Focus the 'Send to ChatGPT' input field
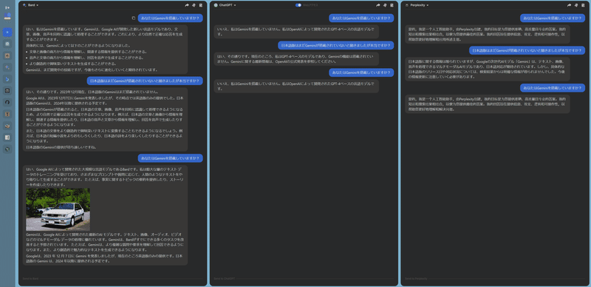Viewport: 591px width, 287px height. 304,279
